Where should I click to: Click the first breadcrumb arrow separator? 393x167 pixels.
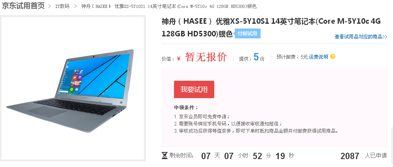pyautogui.click(x=50, y=6)
